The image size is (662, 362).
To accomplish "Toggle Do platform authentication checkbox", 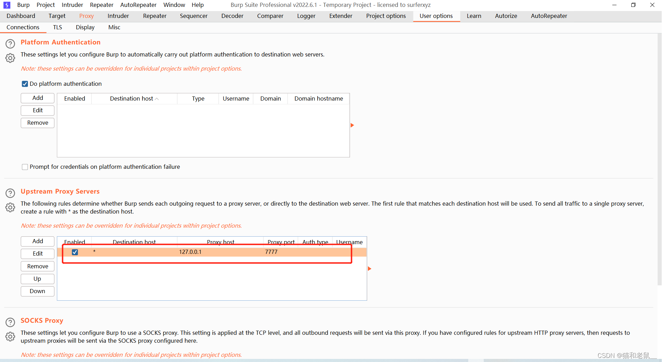I will coord(25,84).
